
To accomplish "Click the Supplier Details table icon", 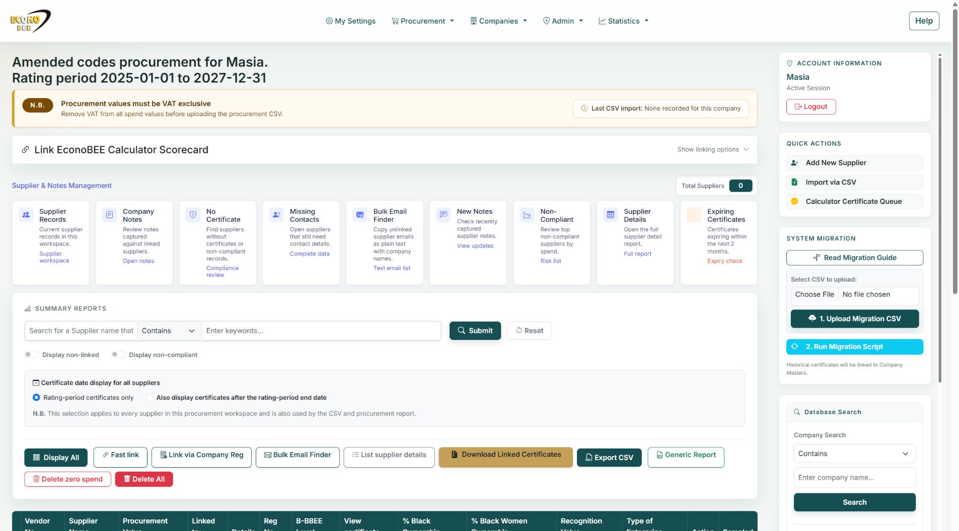I will tap(611, 215).
